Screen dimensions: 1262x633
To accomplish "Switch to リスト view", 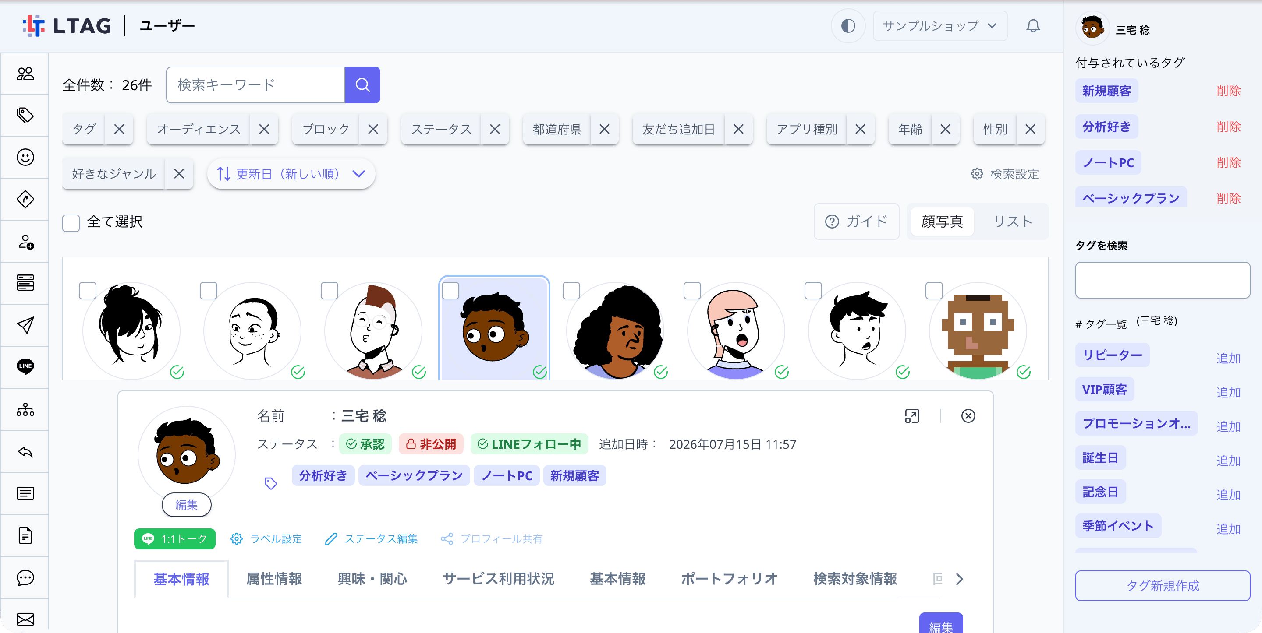I will (x=1012, y=222).
